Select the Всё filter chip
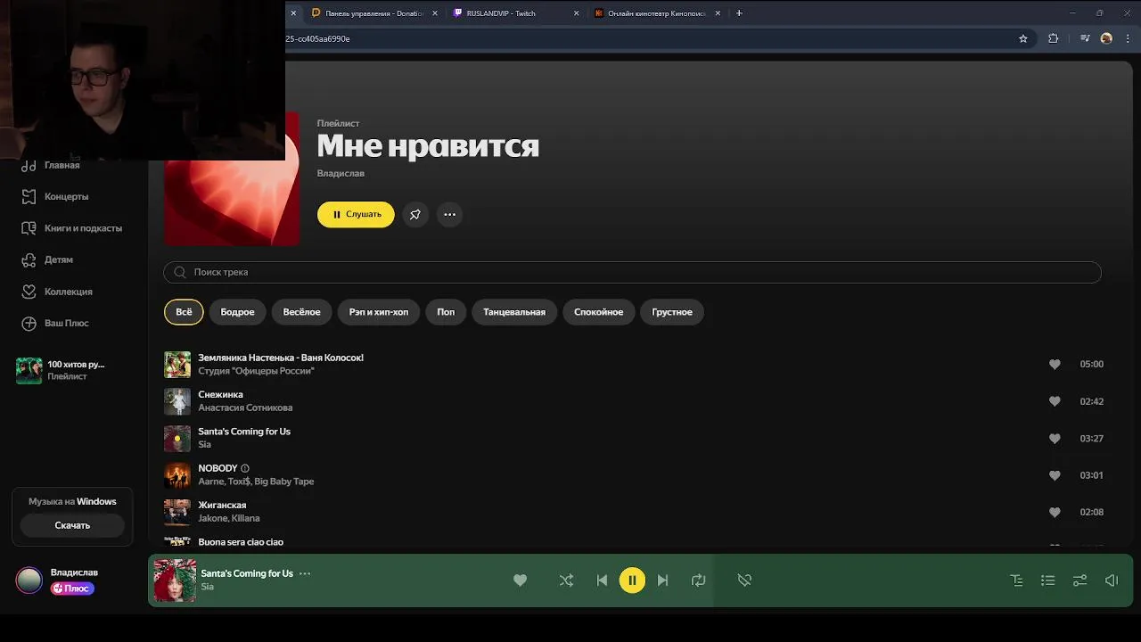 184,312
